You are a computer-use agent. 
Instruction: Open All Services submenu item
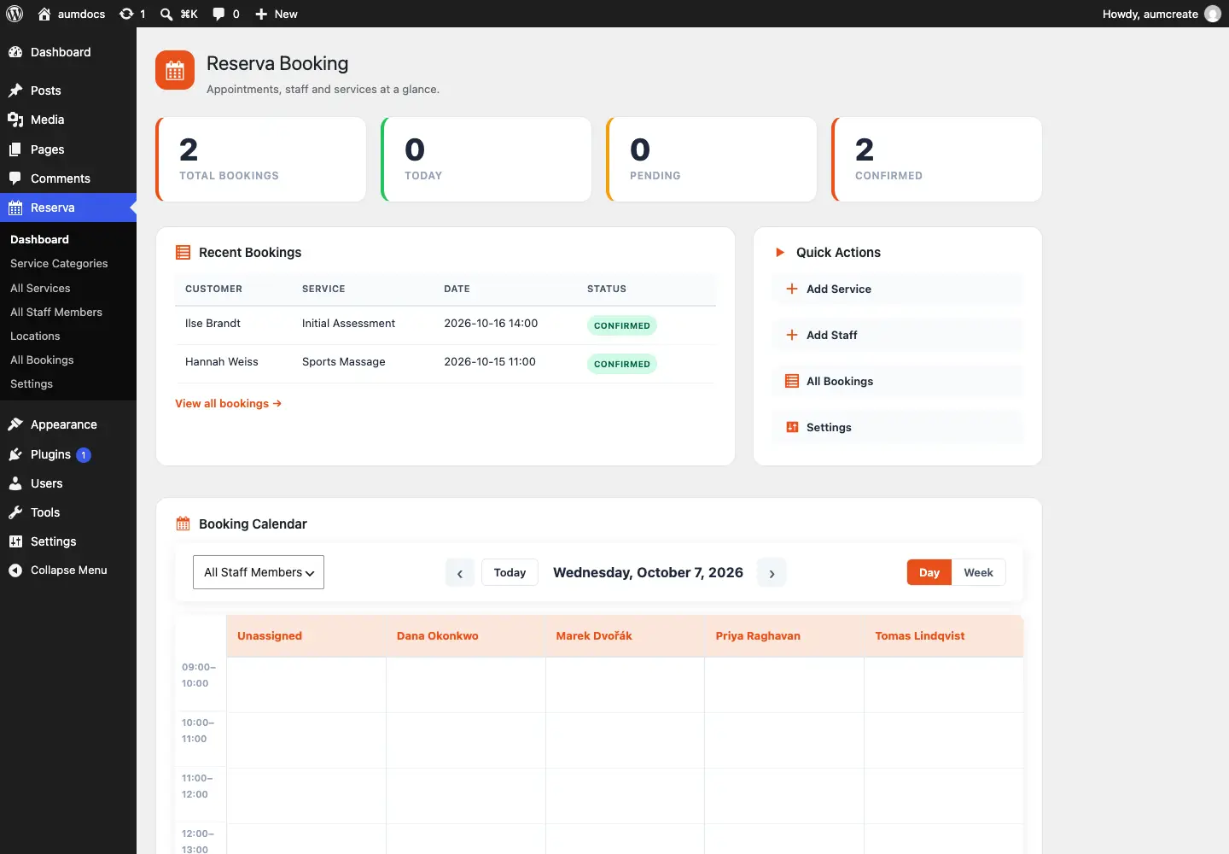40,289
